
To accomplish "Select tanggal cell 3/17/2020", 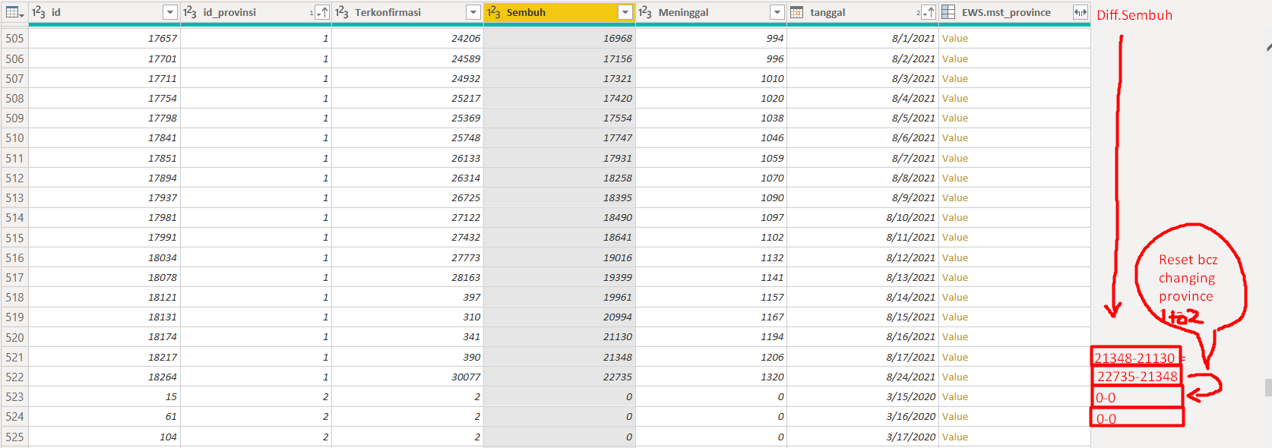I will 862,437.
